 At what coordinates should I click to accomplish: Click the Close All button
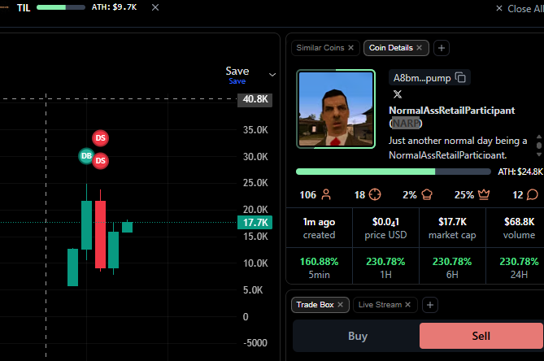519,9
